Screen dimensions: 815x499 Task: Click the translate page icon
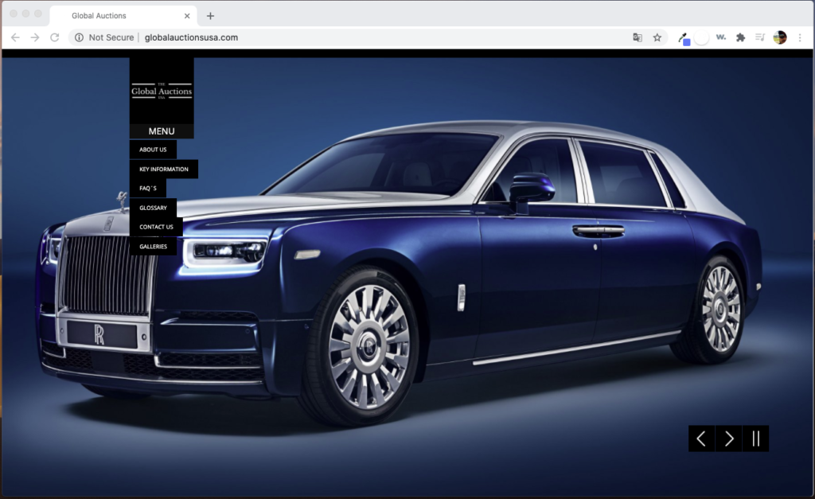click(638, 37)
